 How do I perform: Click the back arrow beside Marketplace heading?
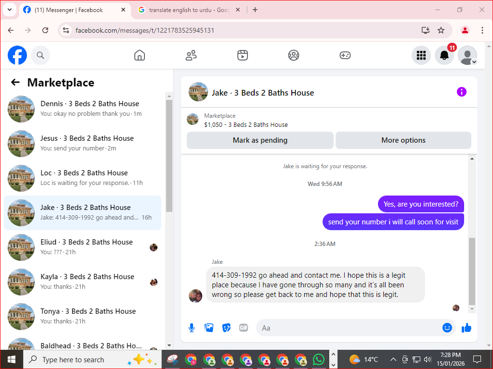coord(15,83)
